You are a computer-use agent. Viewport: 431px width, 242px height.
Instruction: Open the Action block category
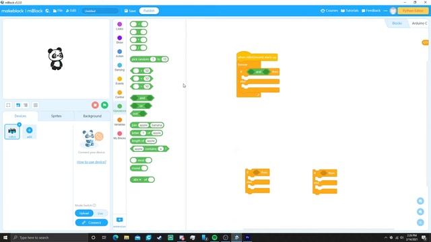pos(120,53)
